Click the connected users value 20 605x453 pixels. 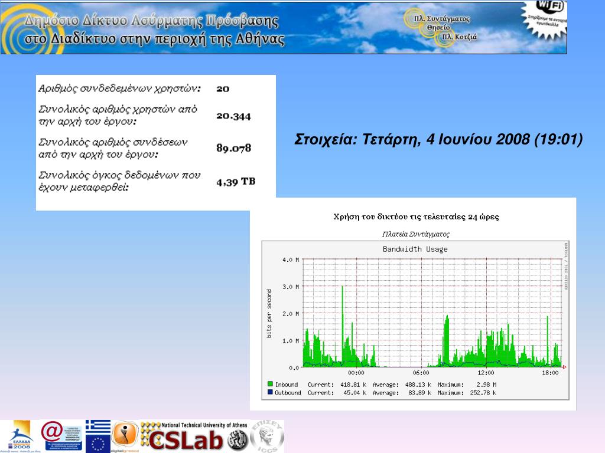pyautogui.click(x=223, y=89)
